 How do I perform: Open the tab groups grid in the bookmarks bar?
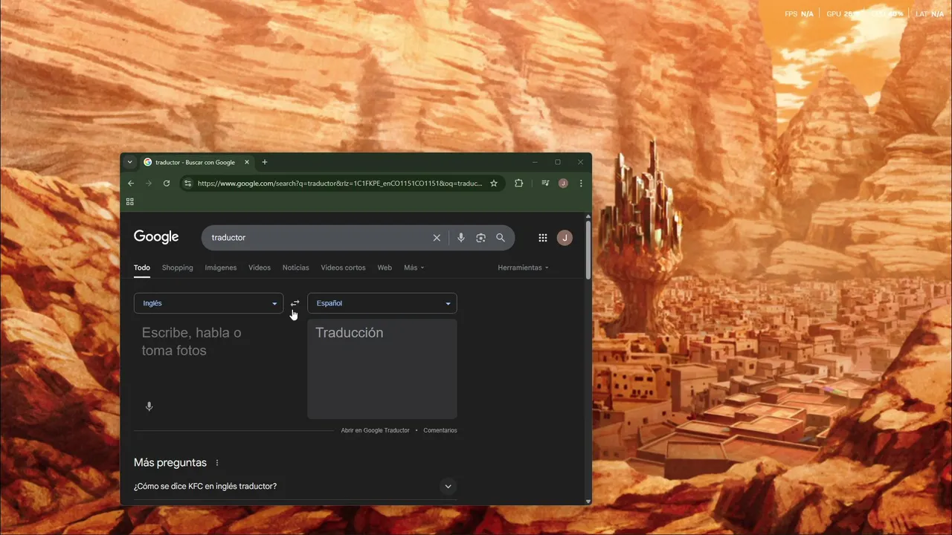coord(130,201)
